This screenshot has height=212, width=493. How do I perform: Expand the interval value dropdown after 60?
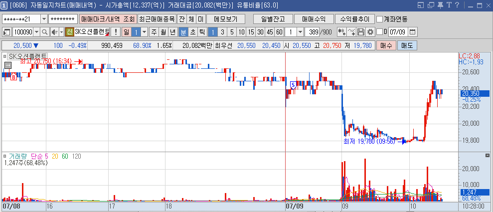point(300,32)
